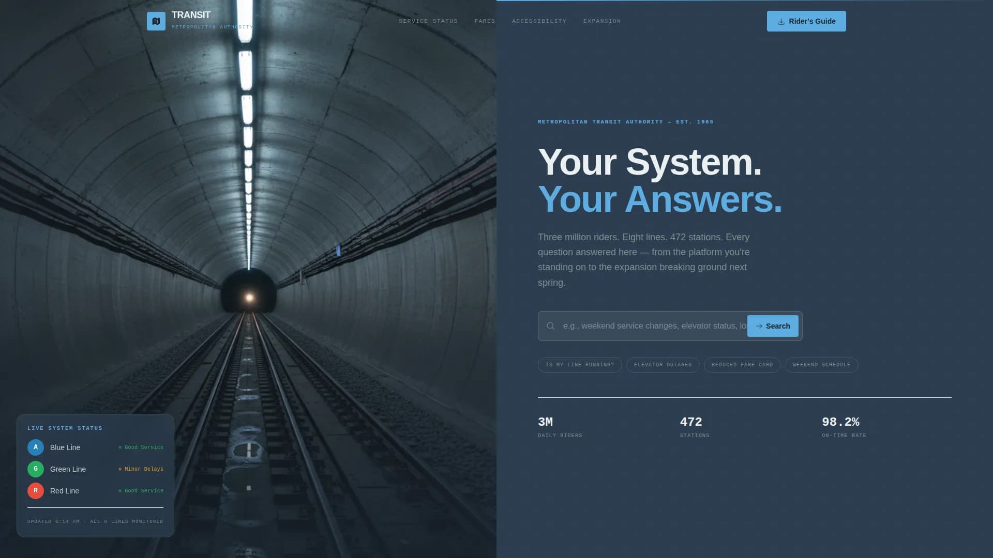This screenshot has width=993, height=558.
Task: Click the 'Daily Riders' label
Action: [560, 436]
